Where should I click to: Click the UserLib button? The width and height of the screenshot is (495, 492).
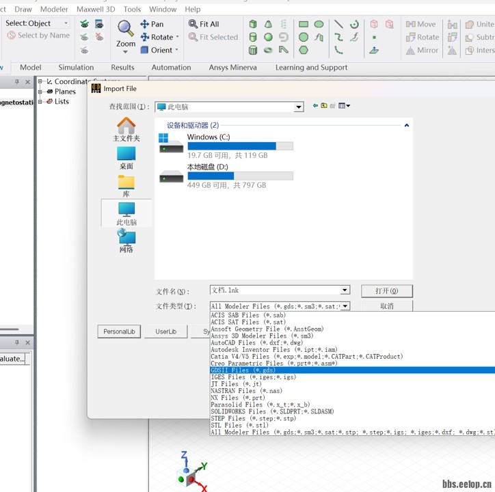pyautogui.click(x=165, y=331)
